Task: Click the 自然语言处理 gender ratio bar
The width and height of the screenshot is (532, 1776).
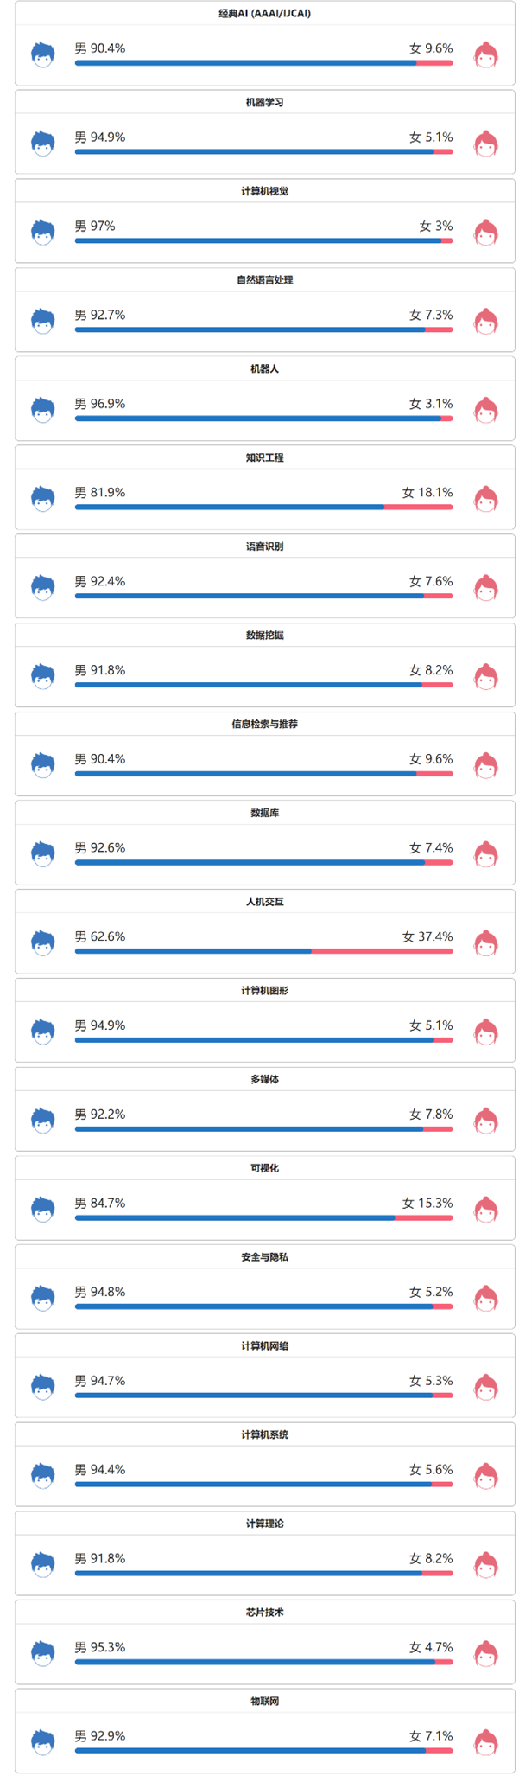Action: pos(263,329)
